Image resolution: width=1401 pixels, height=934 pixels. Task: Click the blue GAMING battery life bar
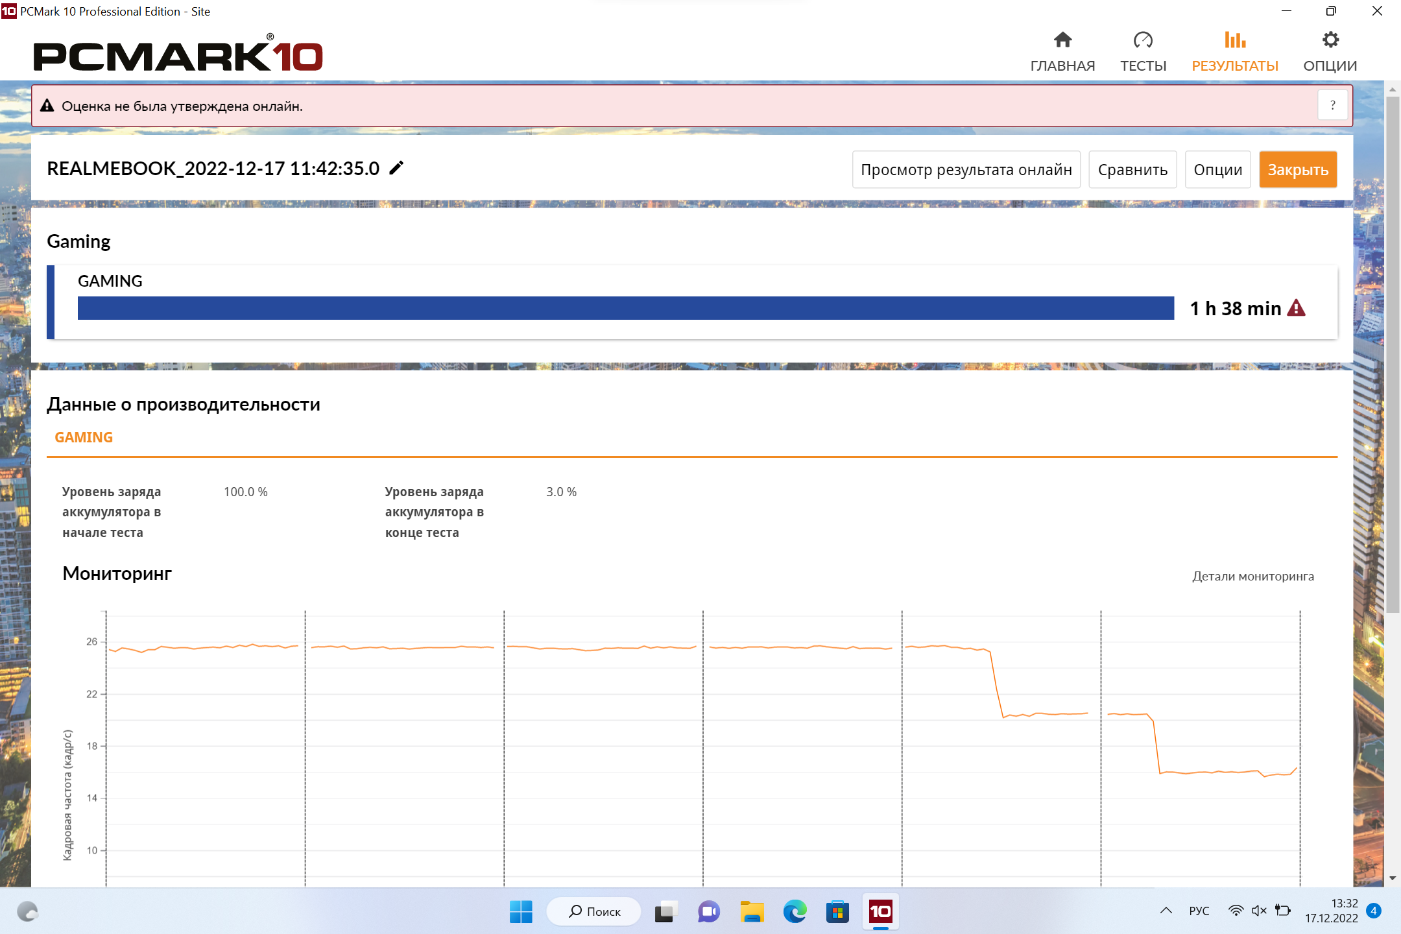point(625,308)
